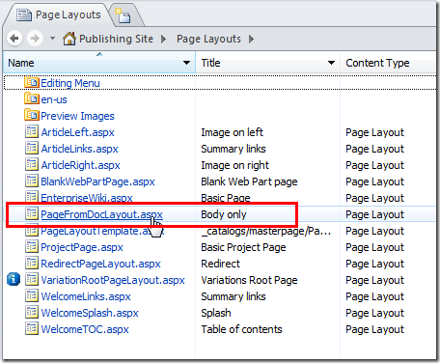Sort by the Content Type column header

click(x=377, y=63)
